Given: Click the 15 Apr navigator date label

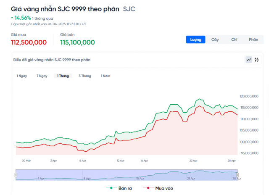Looking at the screenshot, I should [x=140, y=179].
